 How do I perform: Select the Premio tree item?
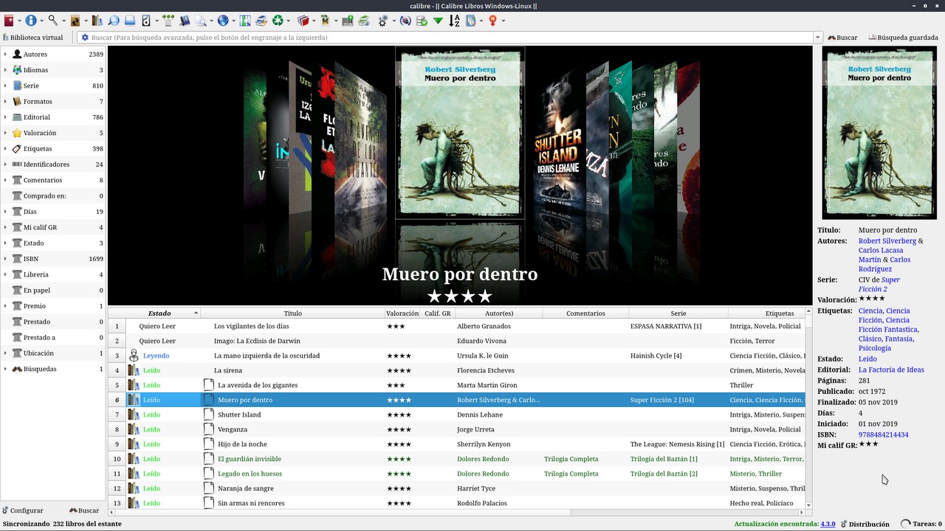pyautogui.click(x=53, y=306)
